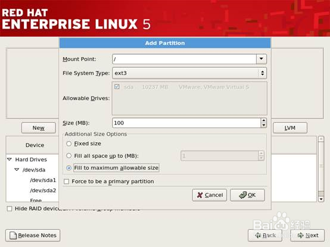Open the File System Type combo box

189,73
